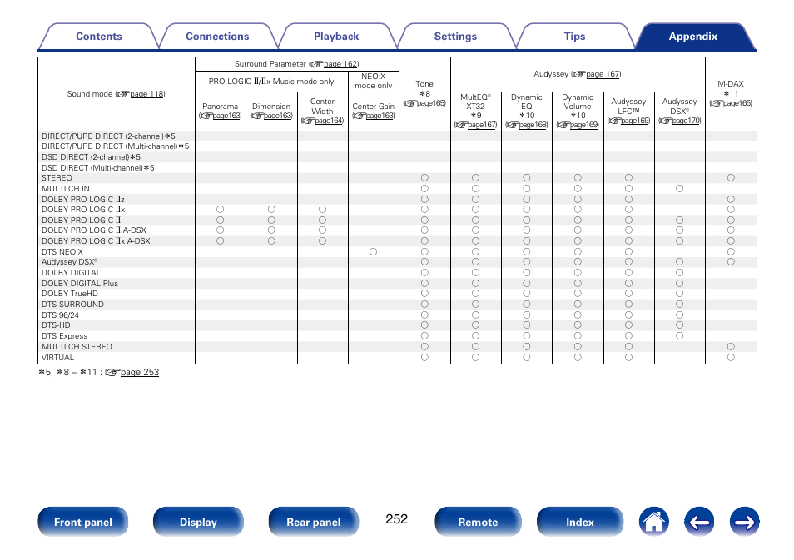Screen dimensions: 794x560
Task: Click the "DOLBY PRO LOGIC IIz" row label
Action: (x=83, y=200)
